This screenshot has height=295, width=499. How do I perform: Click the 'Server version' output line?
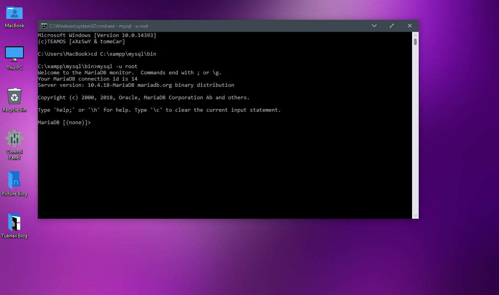pos(136,85)
